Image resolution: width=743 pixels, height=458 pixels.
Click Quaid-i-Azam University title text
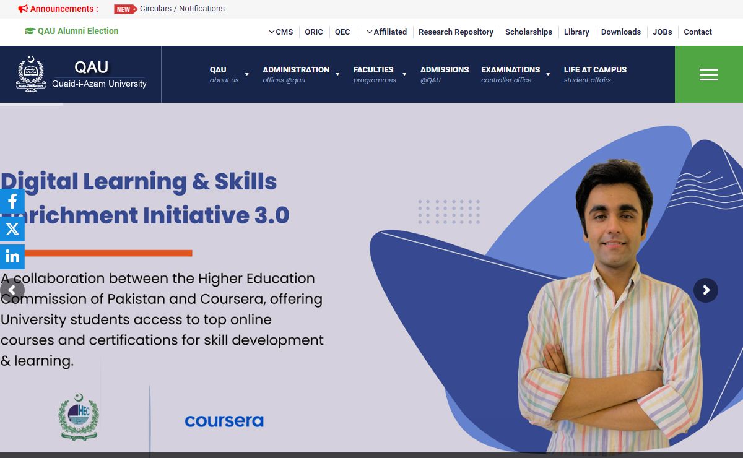[x=99, y=84]
